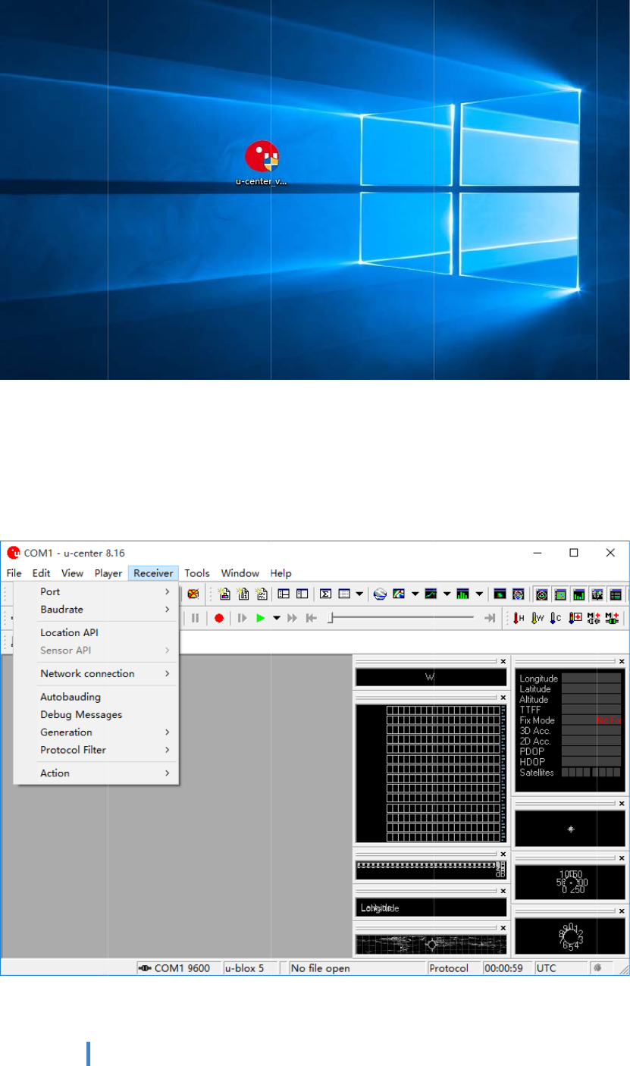Click the player position slider handle
Viewport: 630px width, 1066px height.
click(330, 618)
